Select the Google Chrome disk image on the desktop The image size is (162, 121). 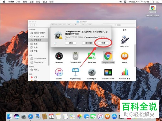coord(153,9)
